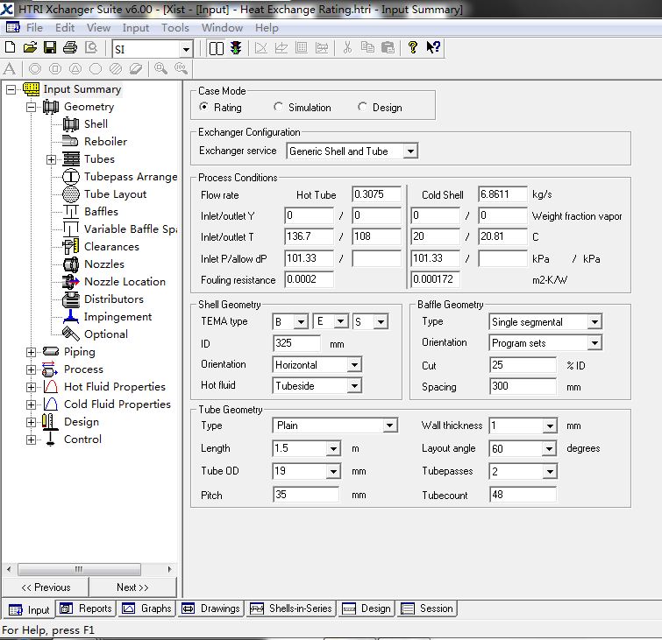Click the zoom in magnifier icon
Viewport: 662px width, 640px height.
(x=160, y=68)
